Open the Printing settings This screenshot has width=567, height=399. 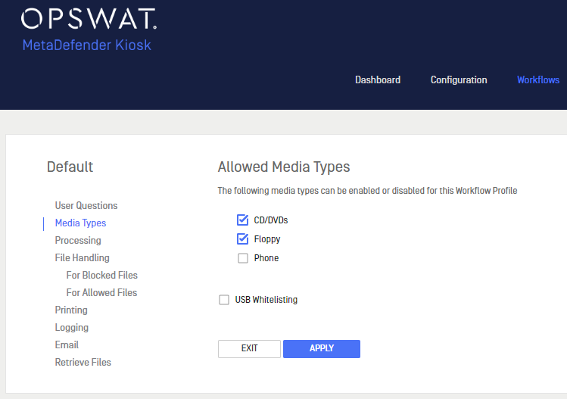[x=71, y=310]
